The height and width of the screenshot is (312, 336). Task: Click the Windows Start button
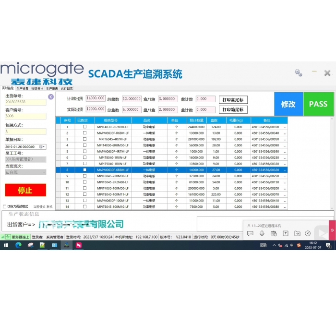(6, 245)
